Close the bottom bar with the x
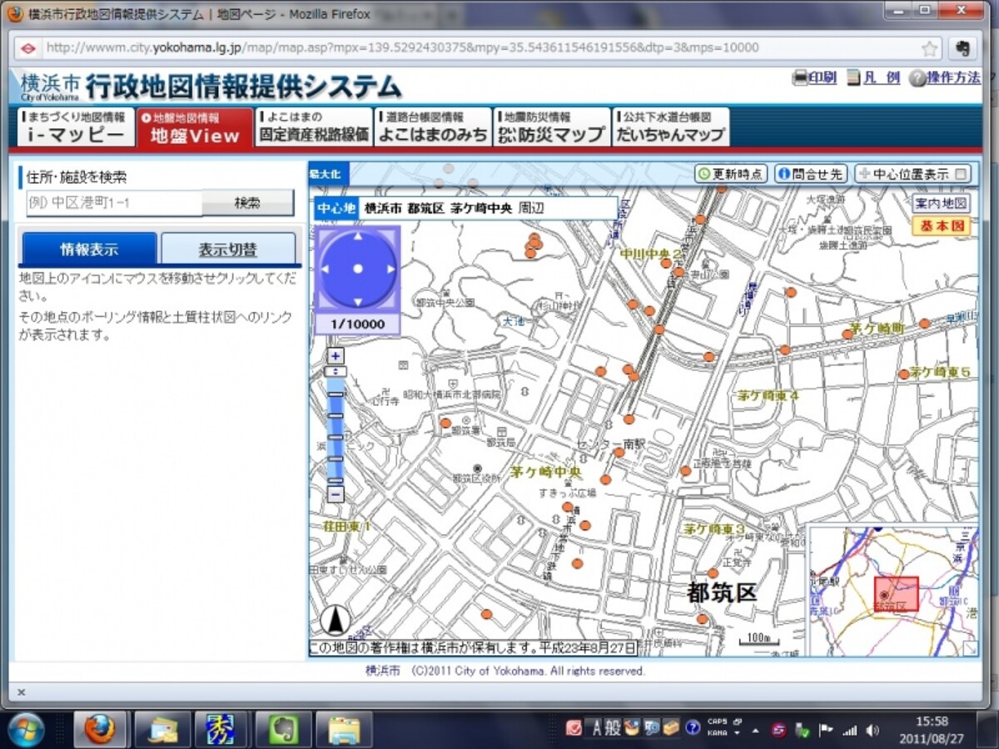 21,692
